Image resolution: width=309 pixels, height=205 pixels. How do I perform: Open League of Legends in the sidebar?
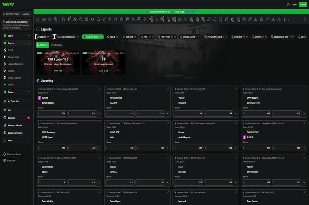click(16, 64)
